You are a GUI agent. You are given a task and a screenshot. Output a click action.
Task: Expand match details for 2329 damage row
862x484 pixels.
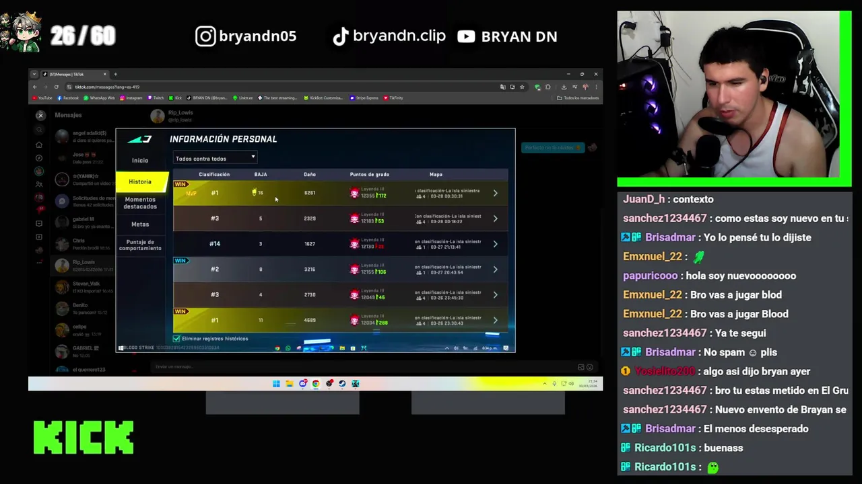[495, 218]
